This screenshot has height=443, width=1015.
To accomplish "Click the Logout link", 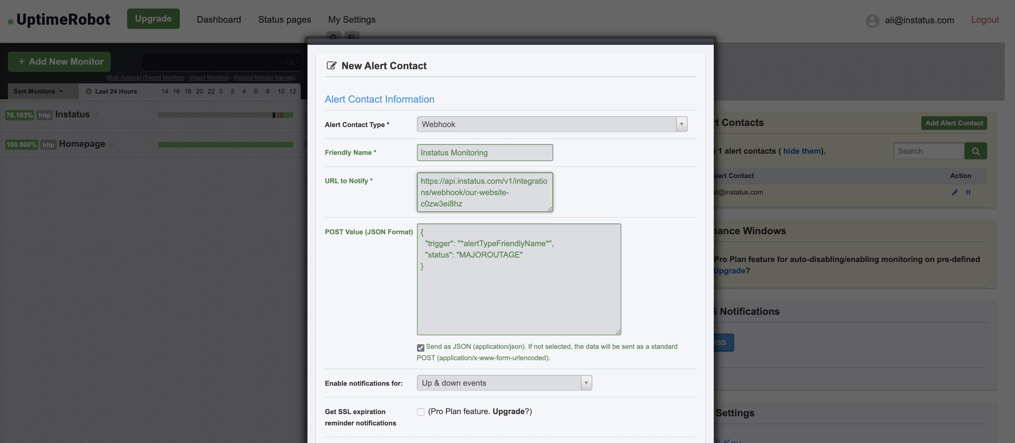I will 985,20.
